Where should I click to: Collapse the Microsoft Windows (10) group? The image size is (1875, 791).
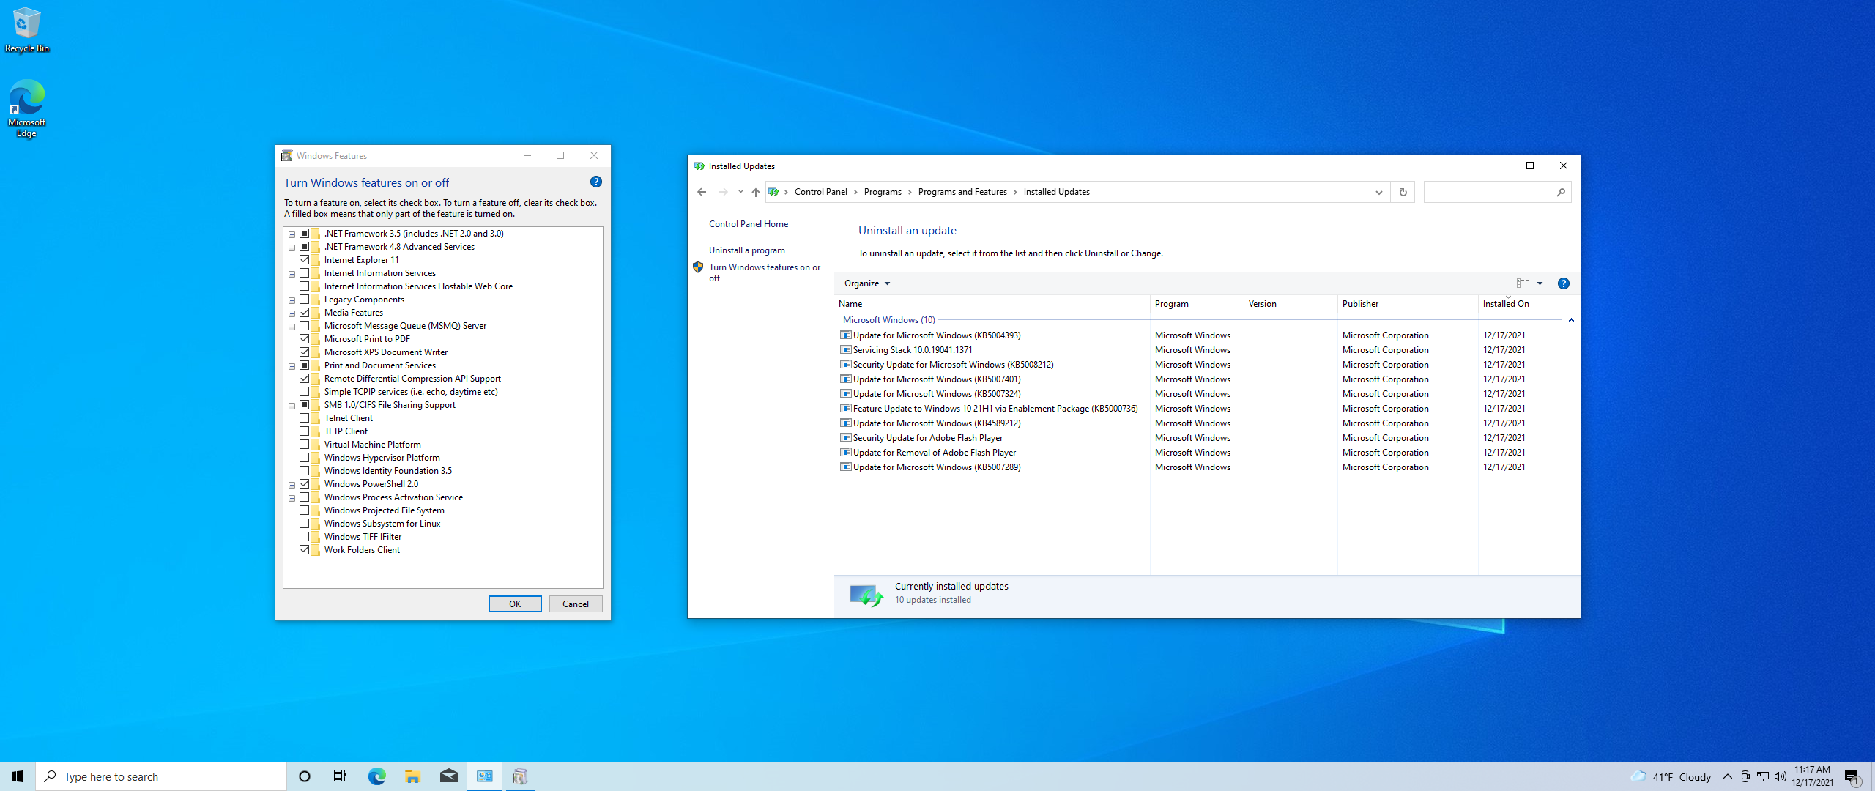[x=1571, y=320]
